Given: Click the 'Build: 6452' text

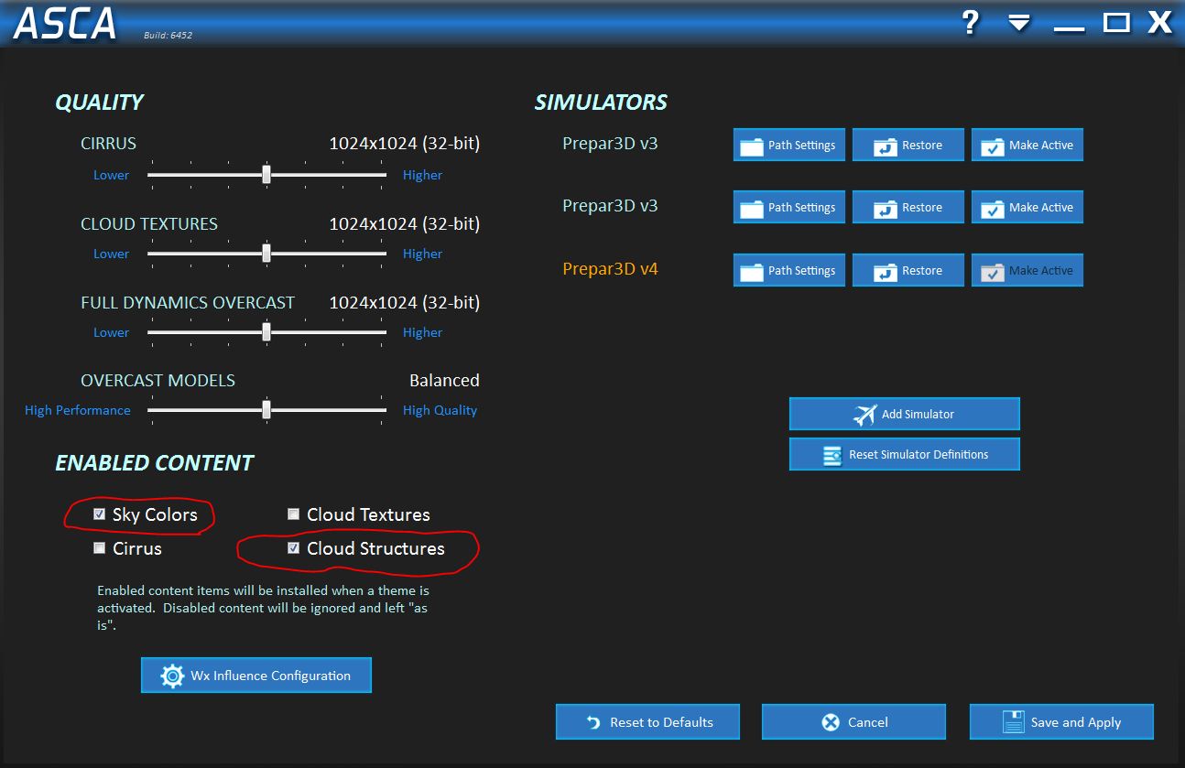Looking at the screenshot, I should coord(168,36).
